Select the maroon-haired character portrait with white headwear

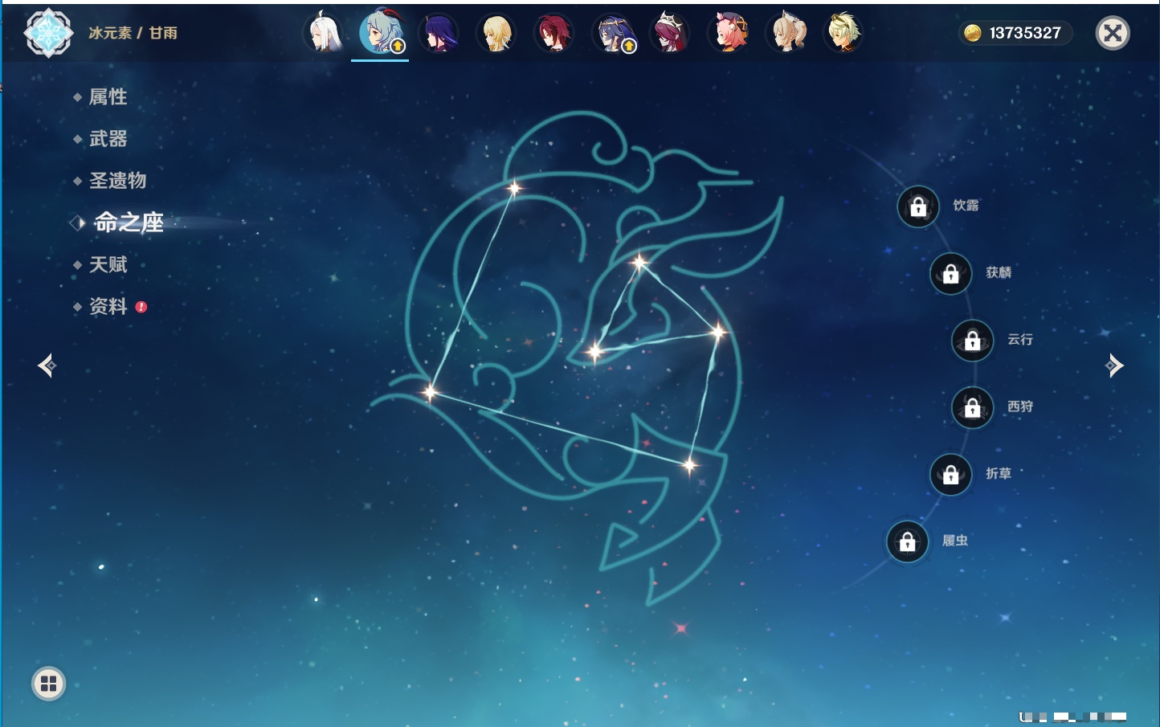click(670, 33)
